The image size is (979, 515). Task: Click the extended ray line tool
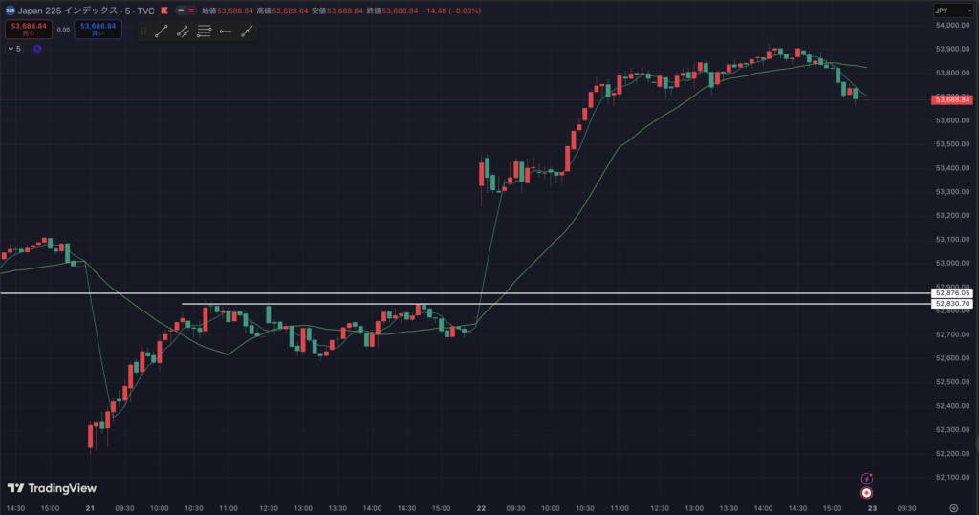click(x=247, y=32)
